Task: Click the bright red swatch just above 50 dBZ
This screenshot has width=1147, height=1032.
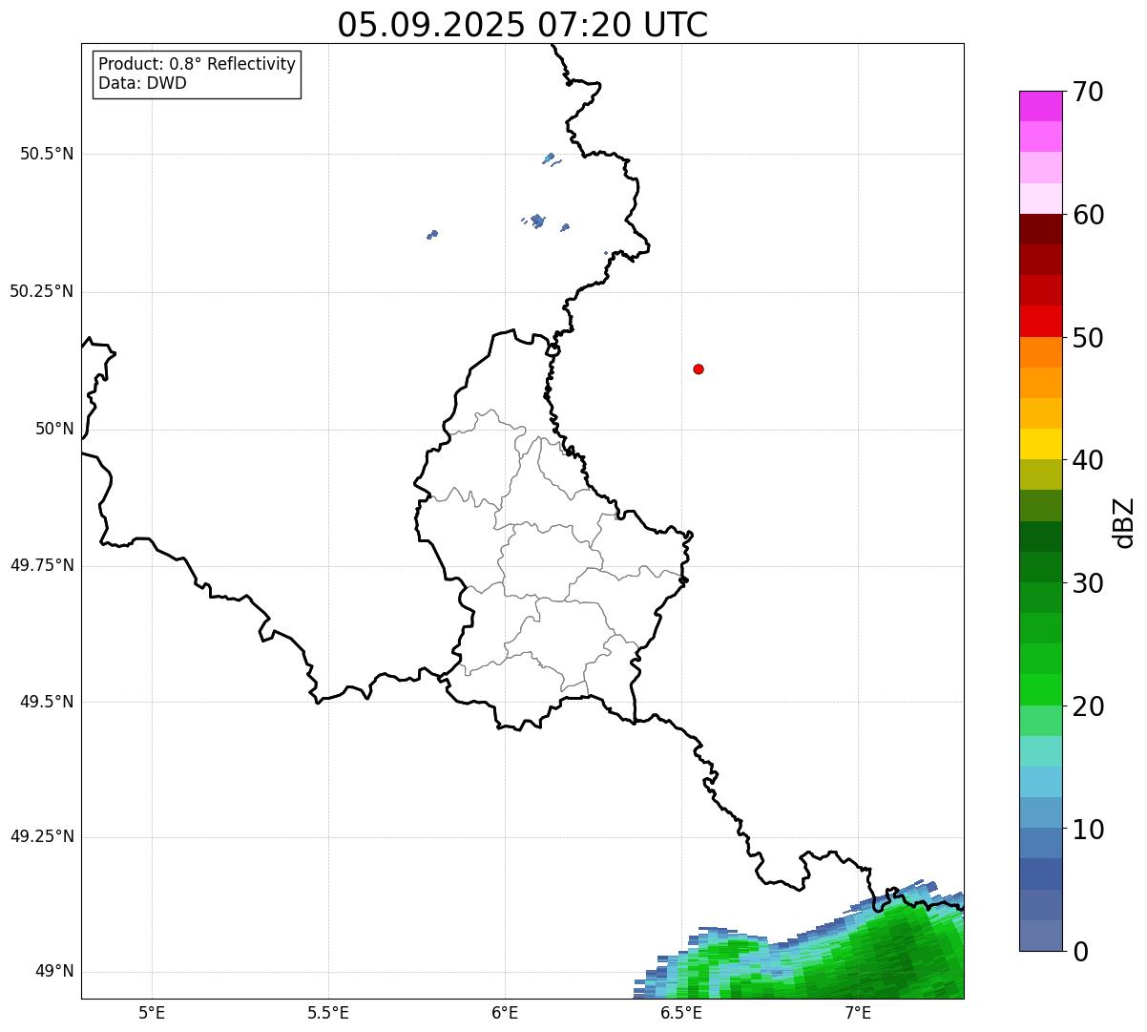Action: [1040, 321]
